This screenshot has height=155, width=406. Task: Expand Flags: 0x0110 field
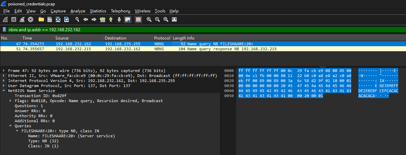coord(10,101)
